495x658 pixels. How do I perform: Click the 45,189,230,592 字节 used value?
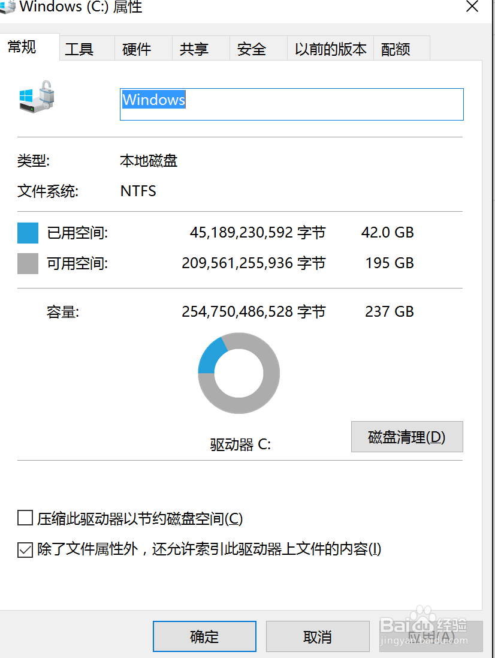(x=257, y=233)
